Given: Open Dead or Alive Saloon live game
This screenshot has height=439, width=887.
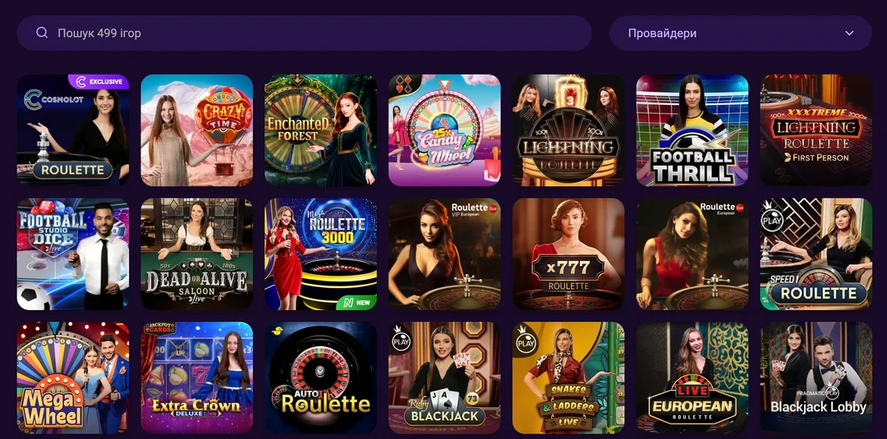Looking at the screenshot, I should tap(197, 254).
